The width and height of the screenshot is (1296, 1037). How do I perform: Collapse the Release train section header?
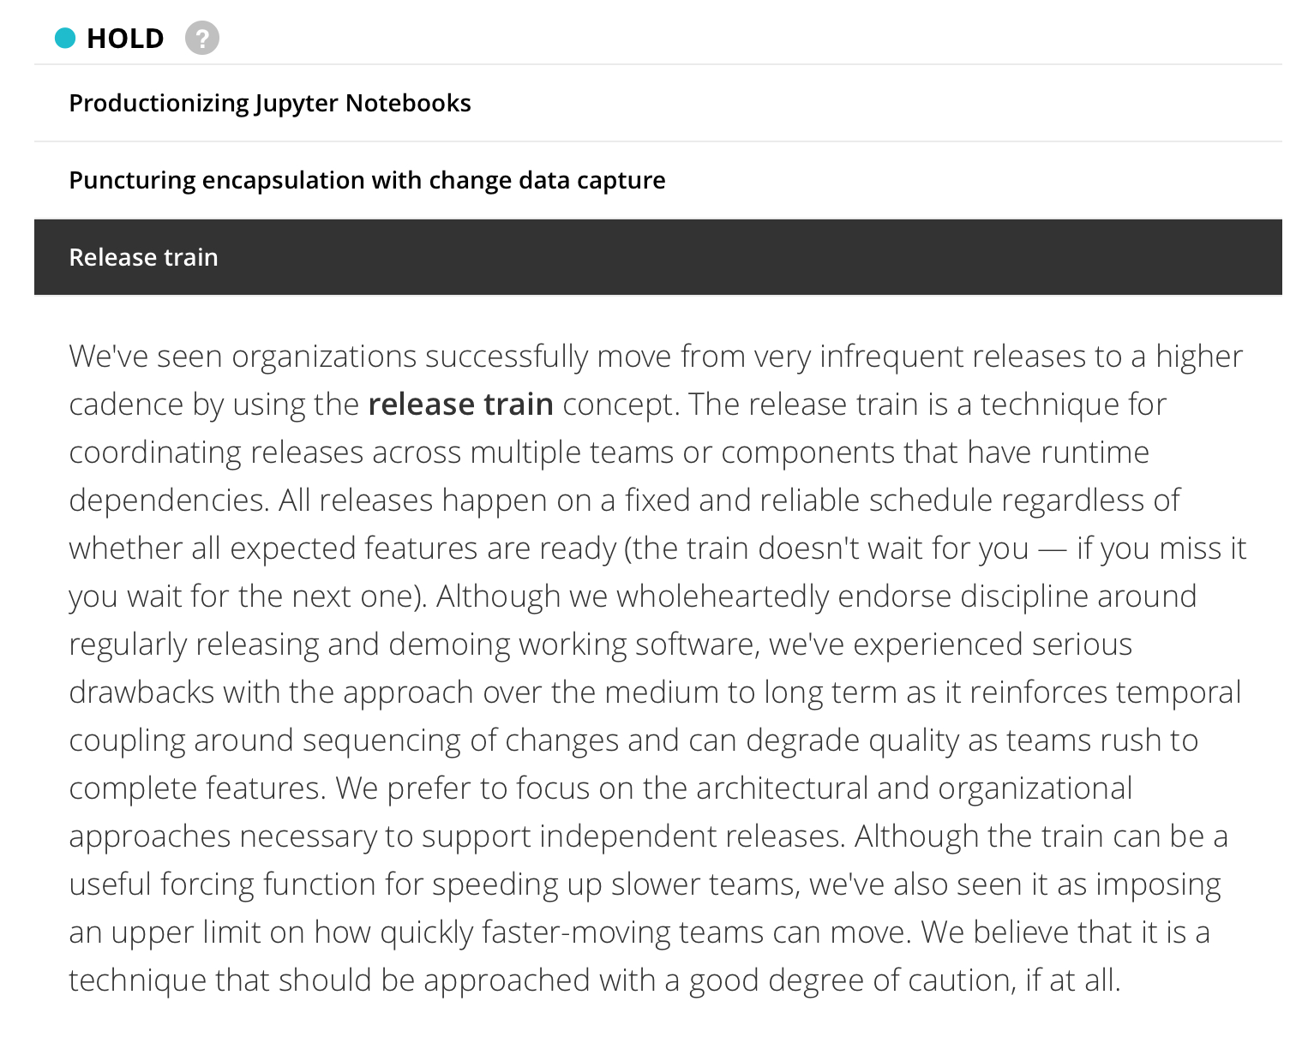658,257
